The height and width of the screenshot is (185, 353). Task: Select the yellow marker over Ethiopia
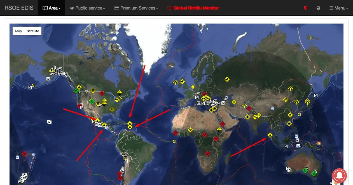[x=219, y=129]
